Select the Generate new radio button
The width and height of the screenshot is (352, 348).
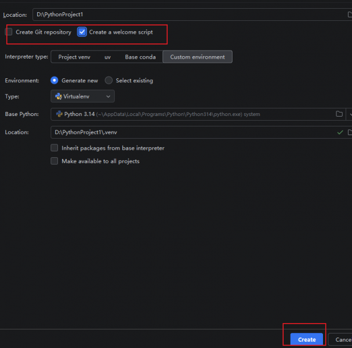coord(55,81)
